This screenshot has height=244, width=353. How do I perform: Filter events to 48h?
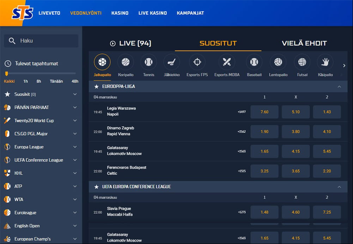[75, 81]
